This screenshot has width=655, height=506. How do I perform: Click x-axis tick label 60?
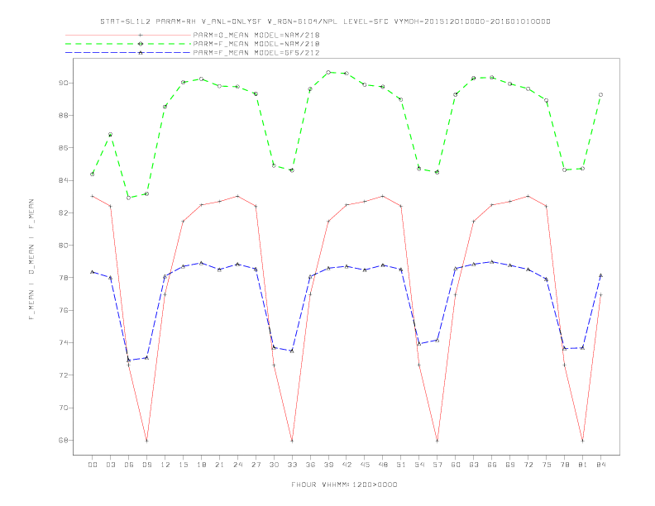(x=456, y=465)
